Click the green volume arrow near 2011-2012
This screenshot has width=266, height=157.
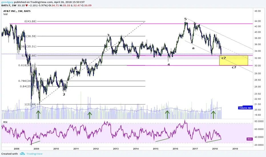[90, 115]
